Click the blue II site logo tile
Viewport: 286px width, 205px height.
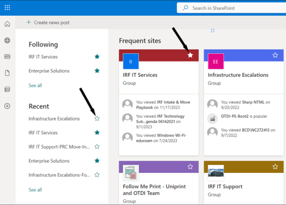tap(131, 61)
